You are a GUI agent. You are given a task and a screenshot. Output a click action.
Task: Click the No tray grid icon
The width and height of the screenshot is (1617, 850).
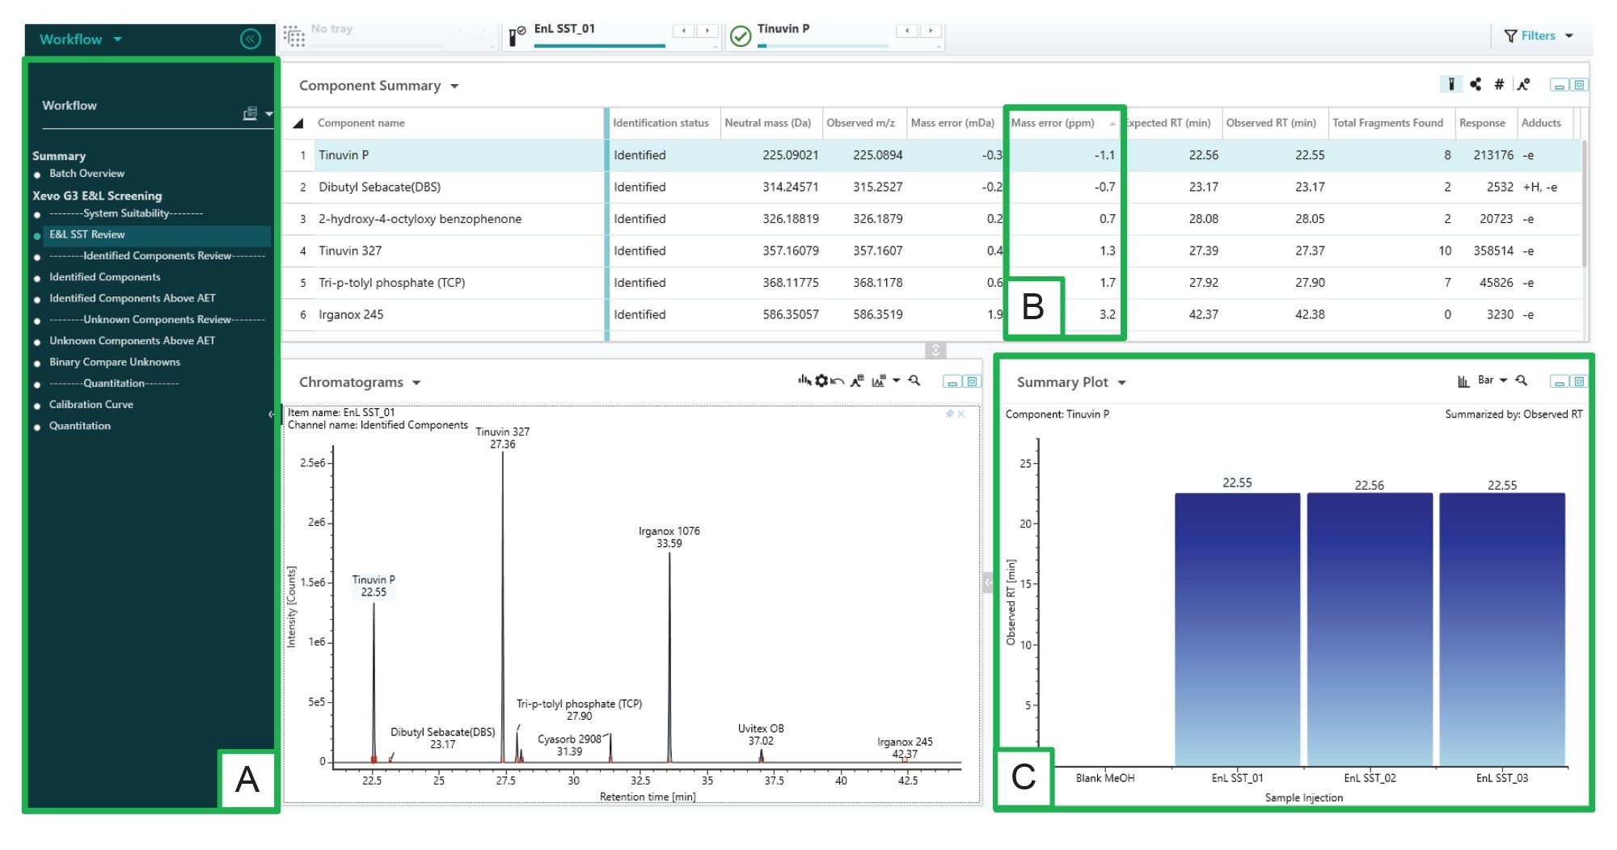click(293, 36)
